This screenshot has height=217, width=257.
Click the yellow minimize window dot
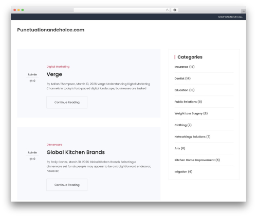19,10
